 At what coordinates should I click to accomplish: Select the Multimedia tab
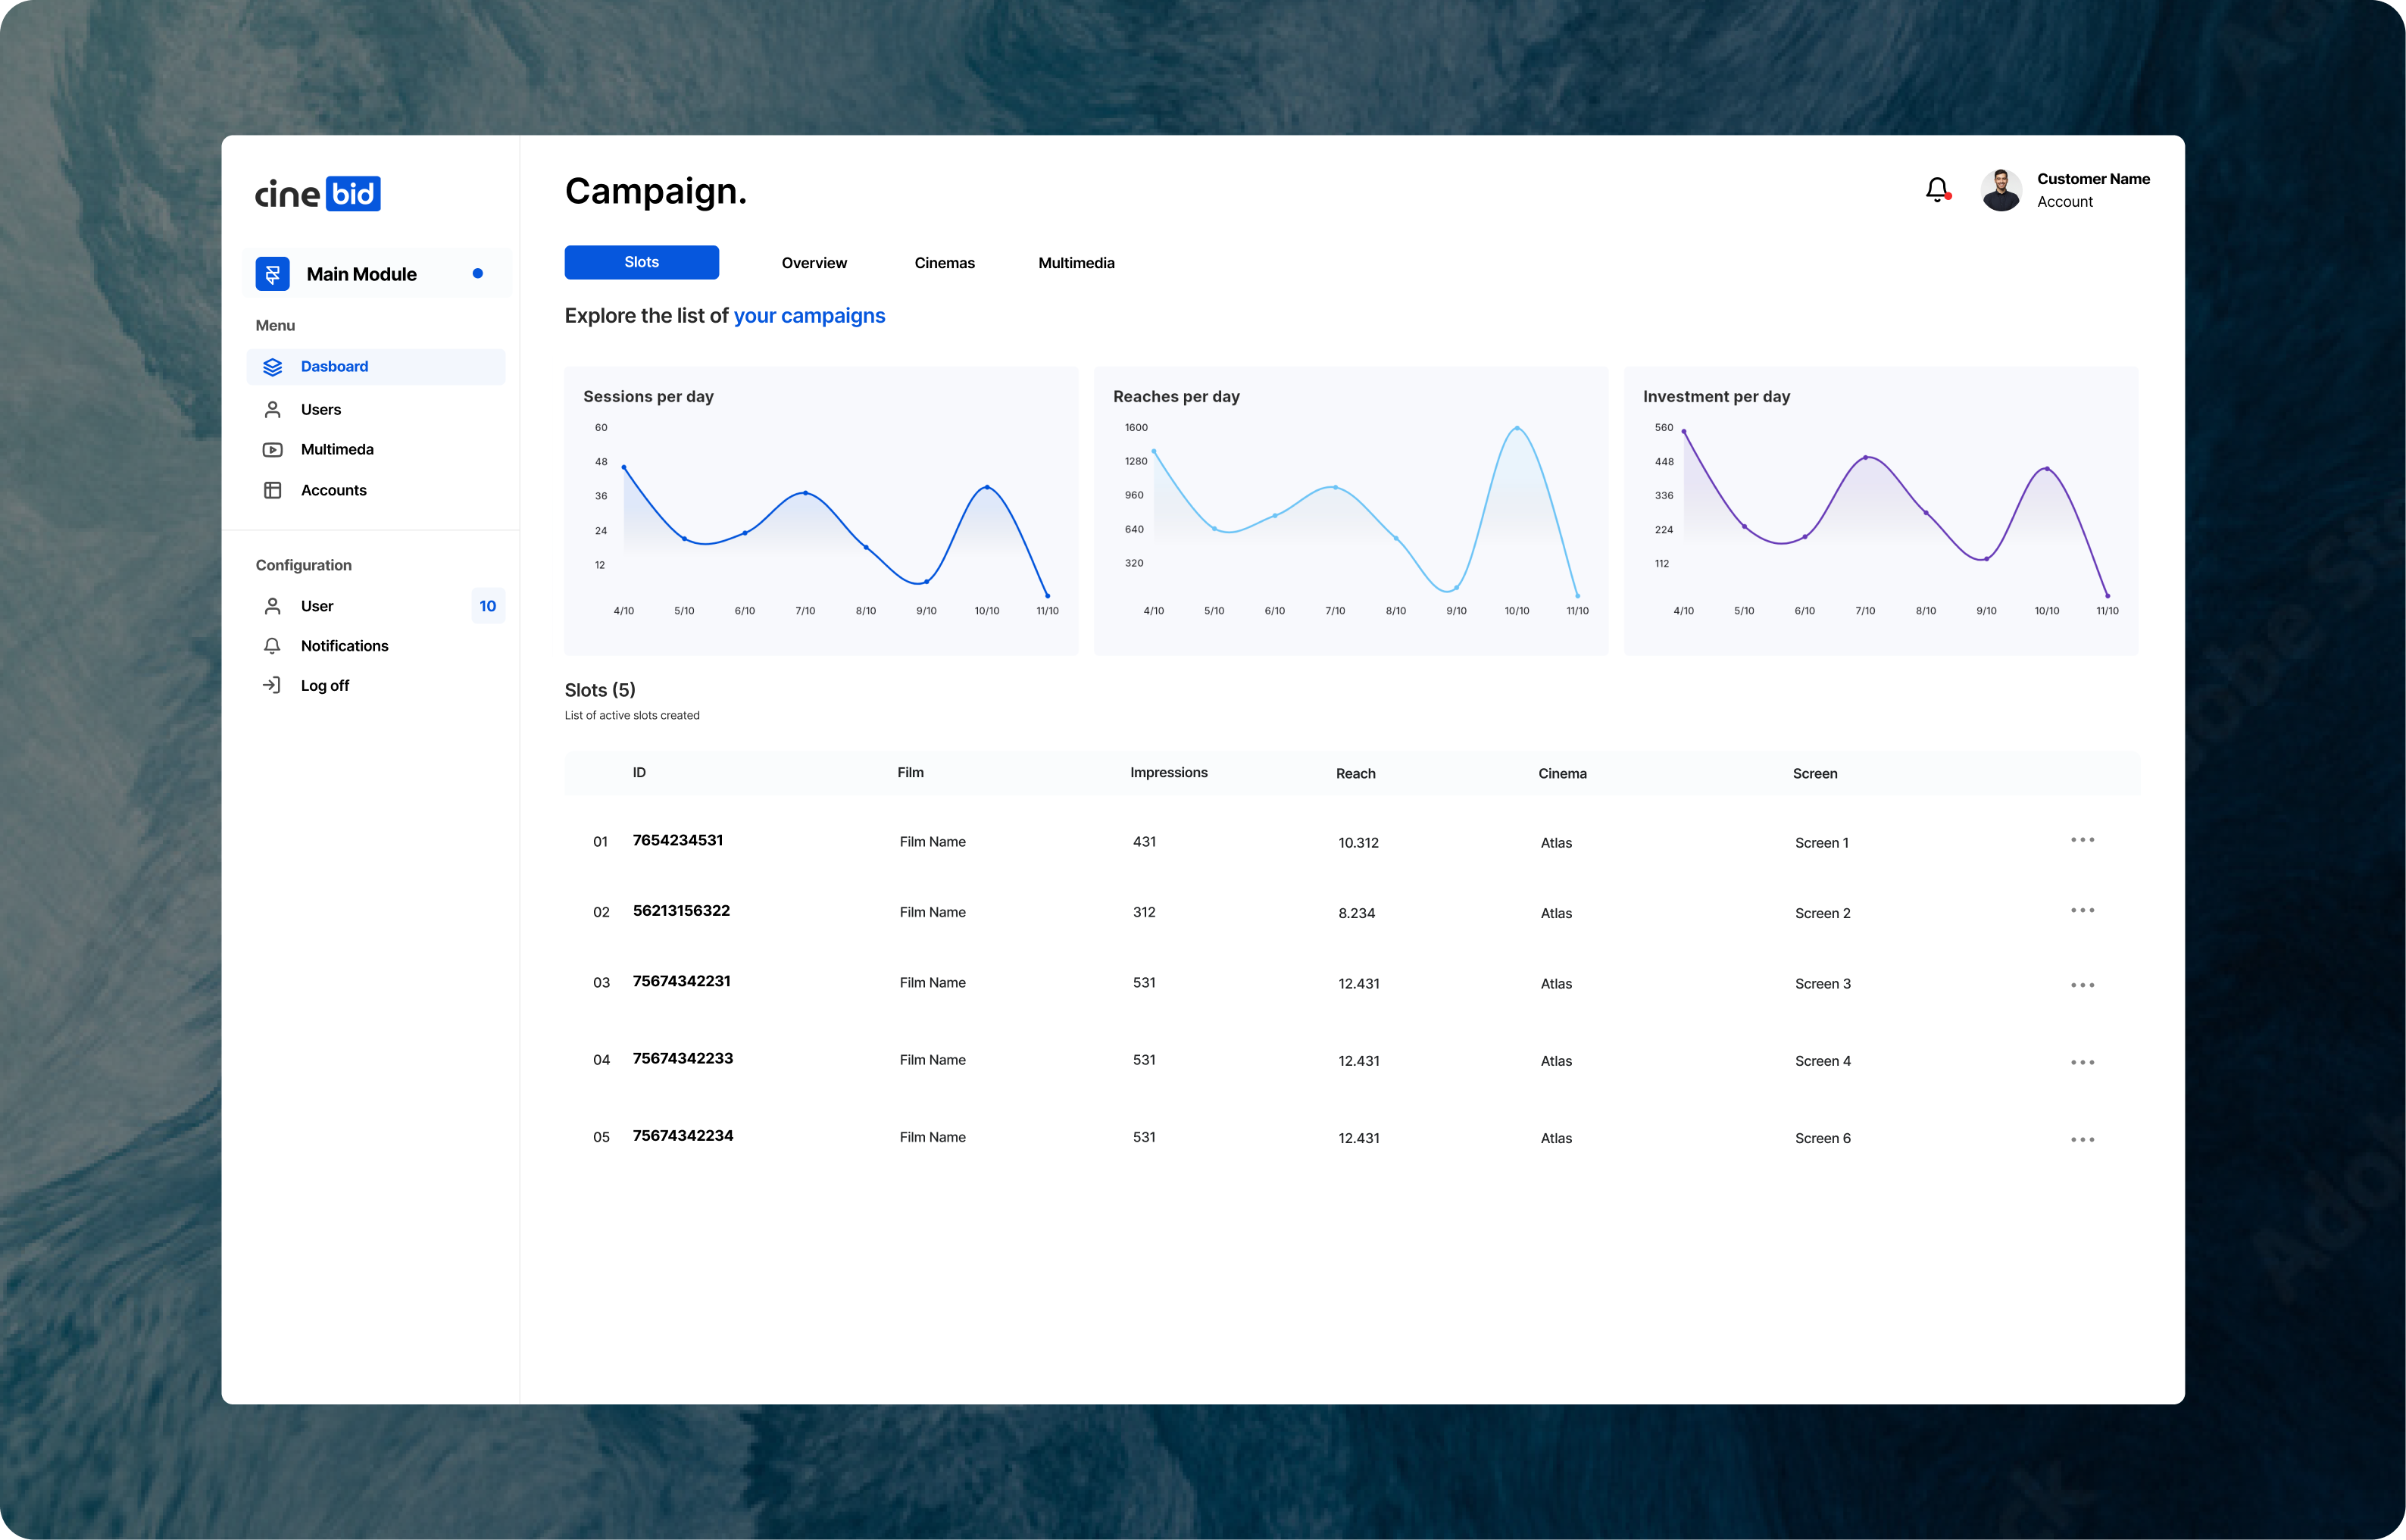1076,263
